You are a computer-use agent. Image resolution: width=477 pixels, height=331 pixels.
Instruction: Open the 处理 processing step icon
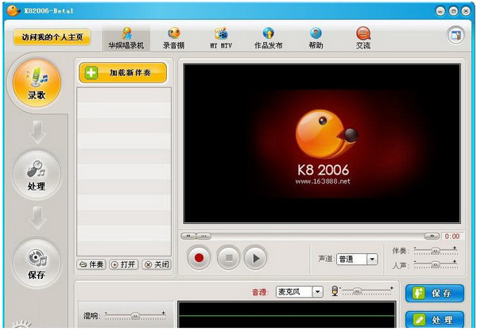click(37, 174)
